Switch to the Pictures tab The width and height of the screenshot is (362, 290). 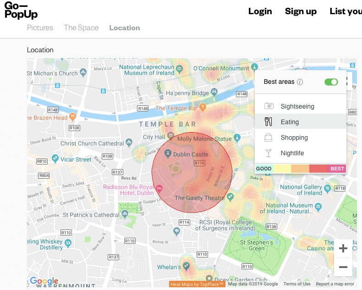click(40, 27)
